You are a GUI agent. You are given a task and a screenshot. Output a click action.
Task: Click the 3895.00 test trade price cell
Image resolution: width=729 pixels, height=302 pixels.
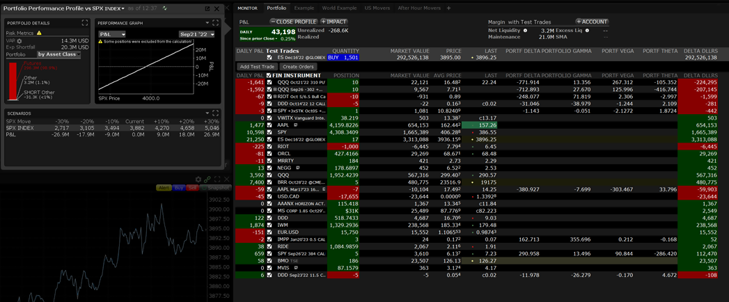[450, 58]
